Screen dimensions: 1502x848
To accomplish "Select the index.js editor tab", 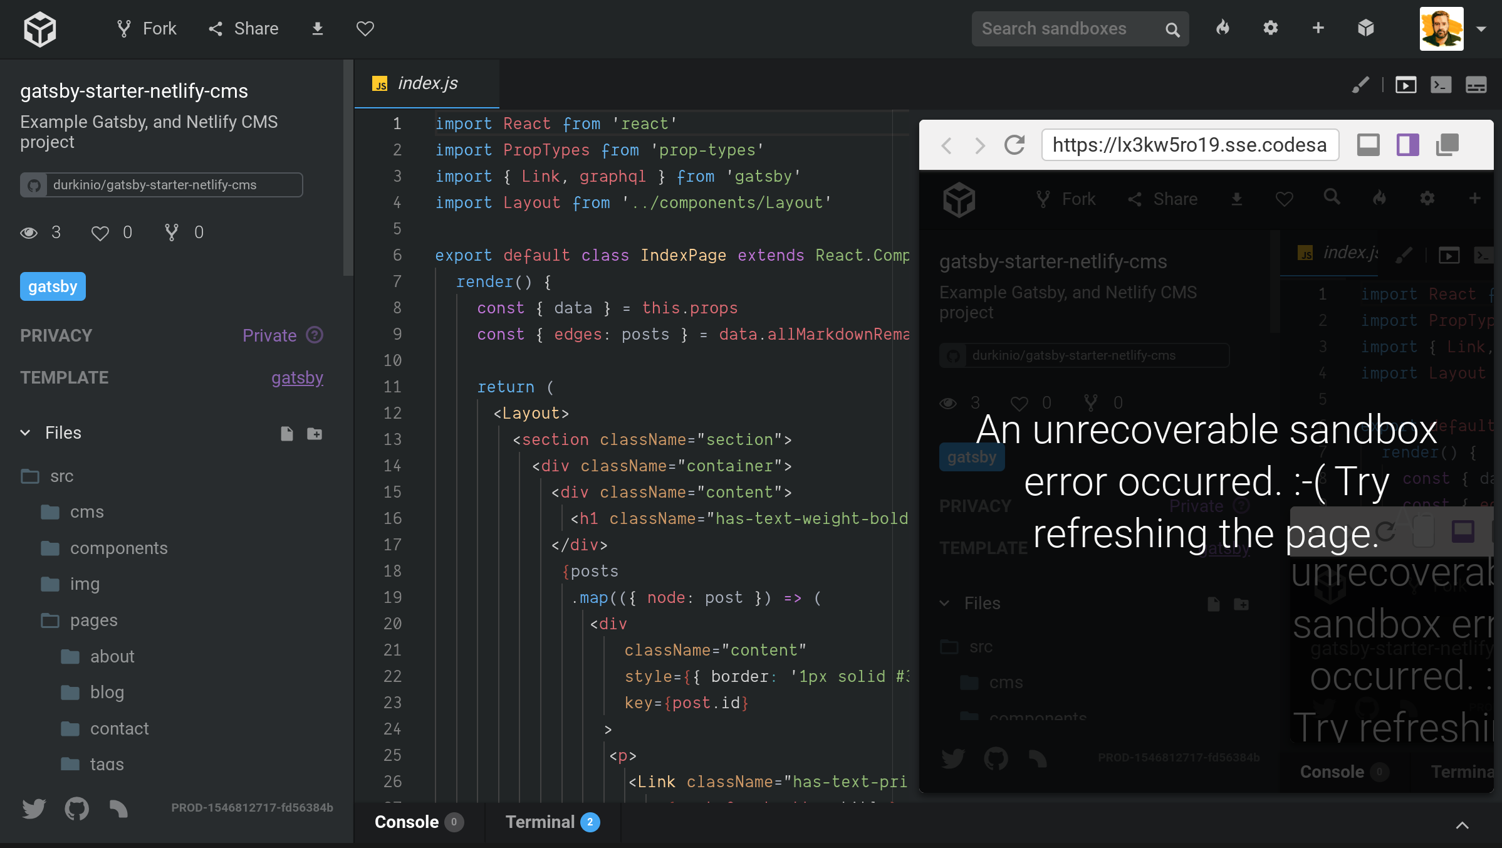I will click(427, 83).
